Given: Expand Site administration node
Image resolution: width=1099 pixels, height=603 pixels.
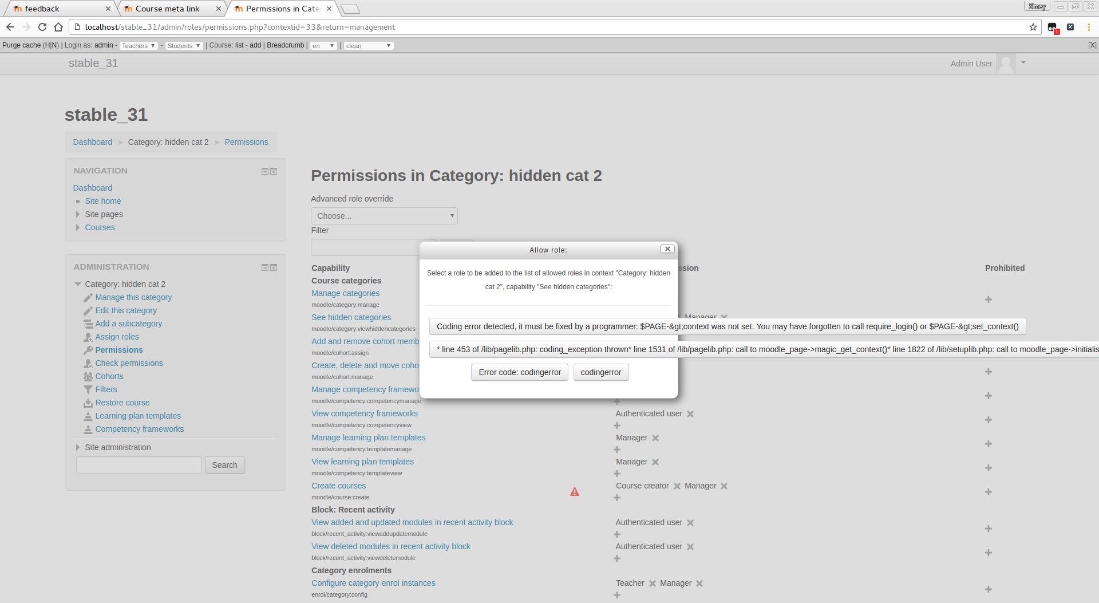Looking at the screenshot, I should click(x=78, y=447).
